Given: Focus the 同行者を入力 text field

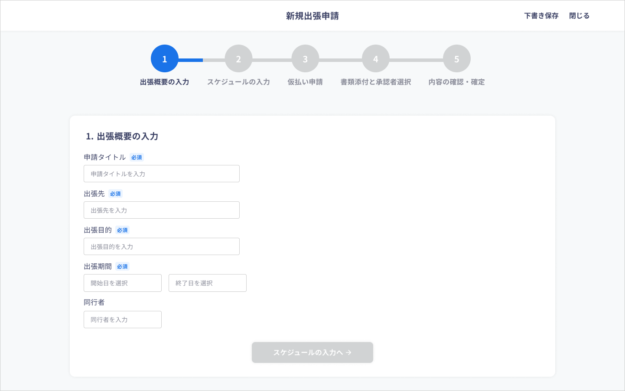Looking at the screenshot, I should point(123,320).
